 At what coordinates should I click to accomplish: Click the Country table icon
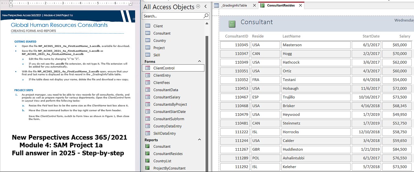tap(147, 40)
